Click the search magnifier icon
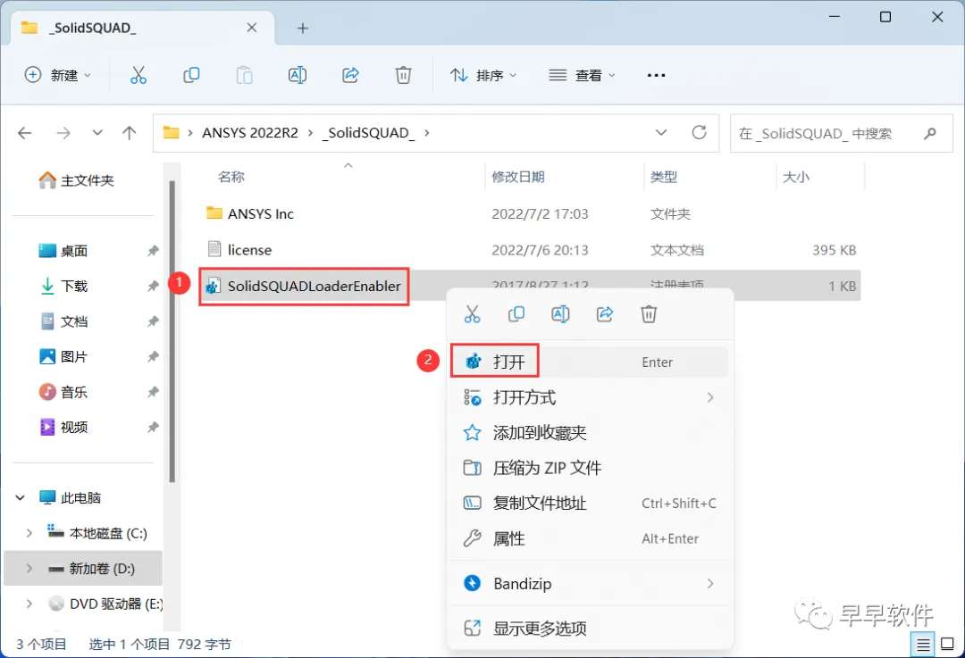Screen dimensions: 965x658 pos(930,133)
